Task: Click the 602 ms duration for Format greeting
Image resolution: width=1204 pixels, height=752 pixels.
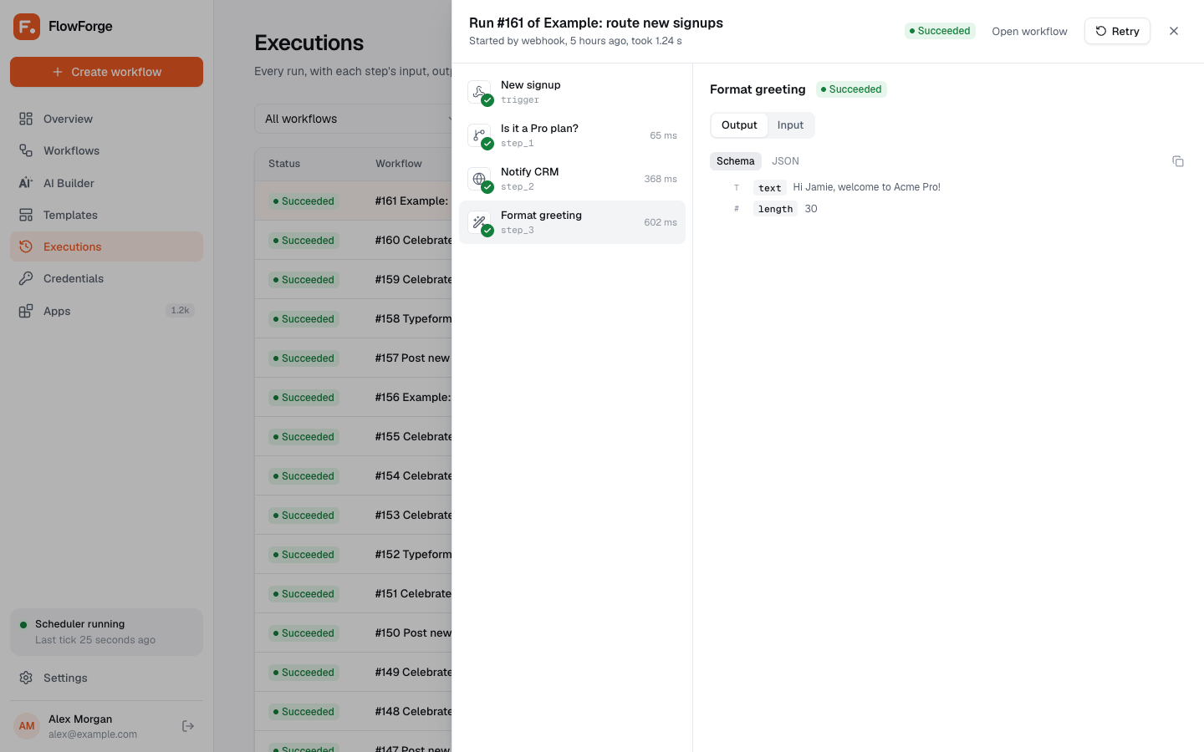Action: 661,222
